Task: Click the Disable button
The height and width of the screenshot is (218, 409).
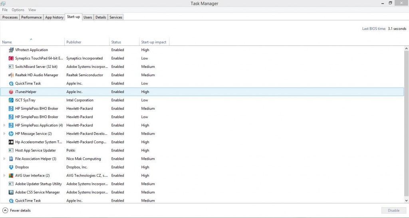Action: click(x=393, y=210)
